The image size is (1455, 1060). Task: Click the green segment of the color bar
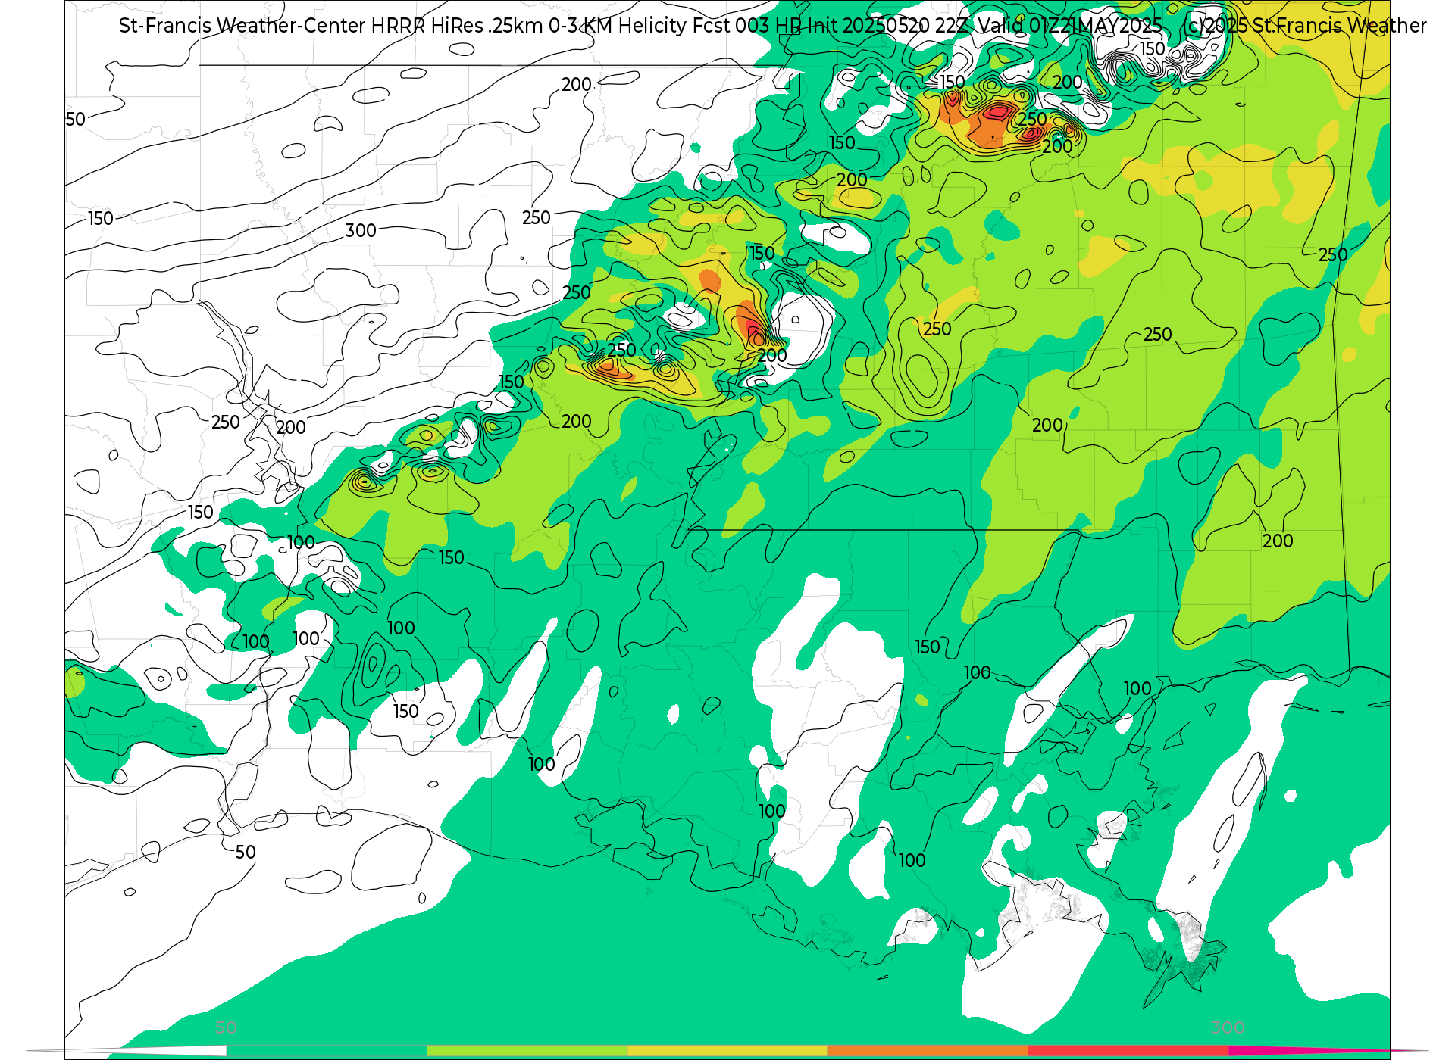click(x=327, y=1050)
